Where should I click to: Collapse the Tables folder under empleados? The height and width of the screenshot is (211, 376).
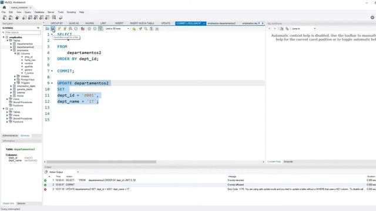(x=8, y=40)
